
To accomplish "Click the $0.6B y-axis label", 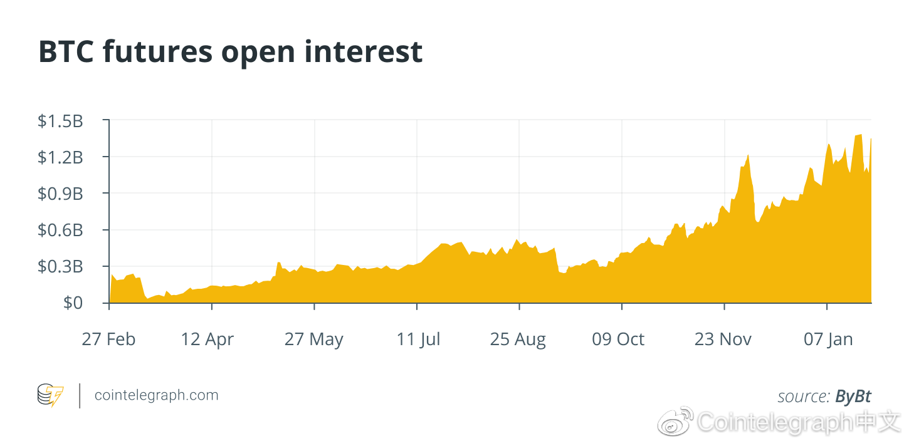I will tap(60, 231).
